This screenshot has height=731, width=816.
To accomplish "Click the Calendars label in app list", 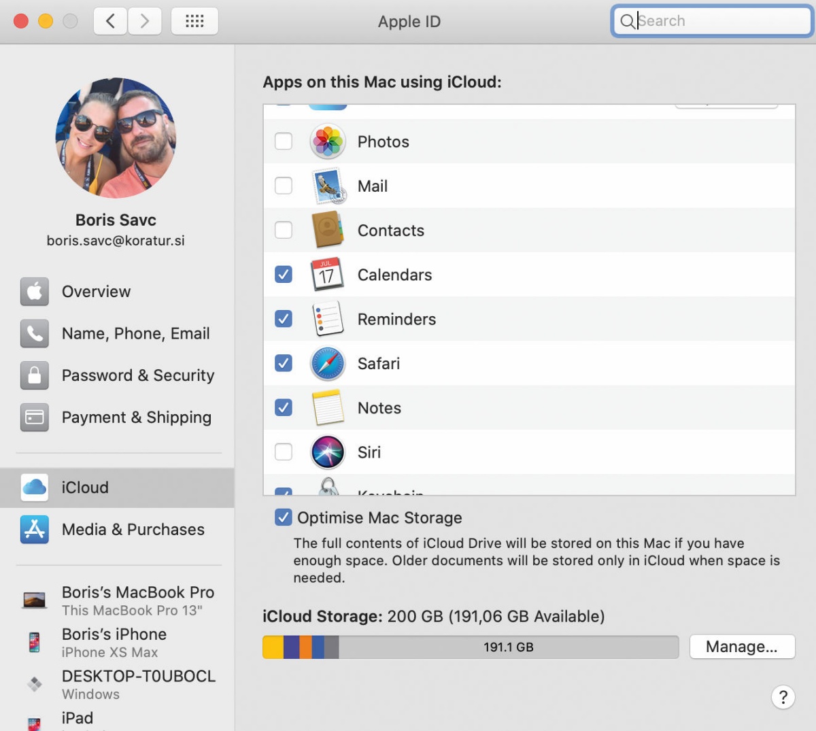I will coord(394,275).
